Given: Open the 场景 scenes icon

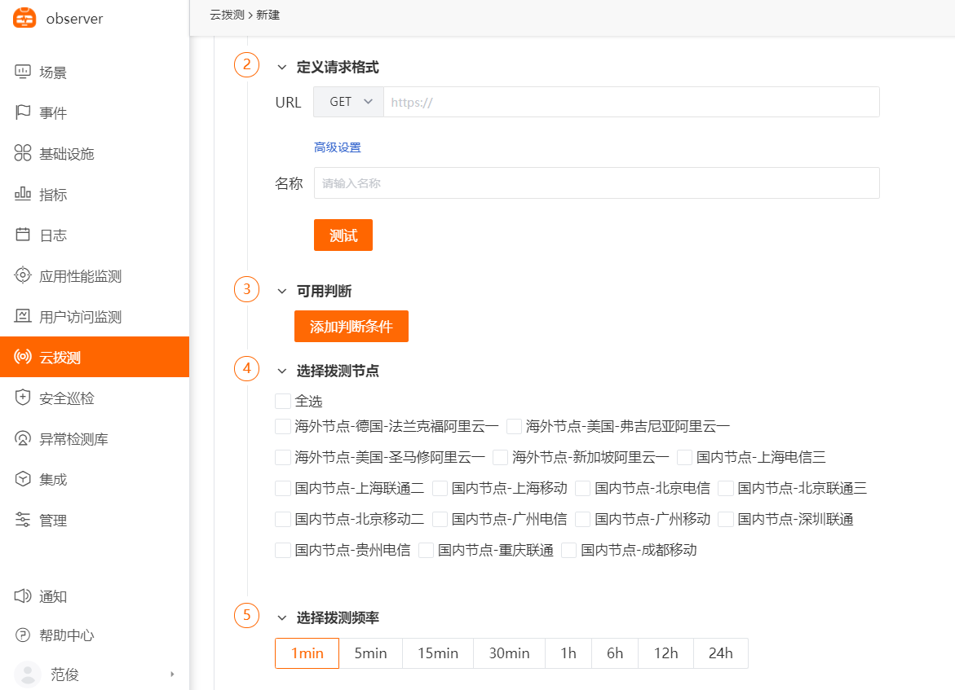Looking at the screenshot, I should [x=23, y=72].
